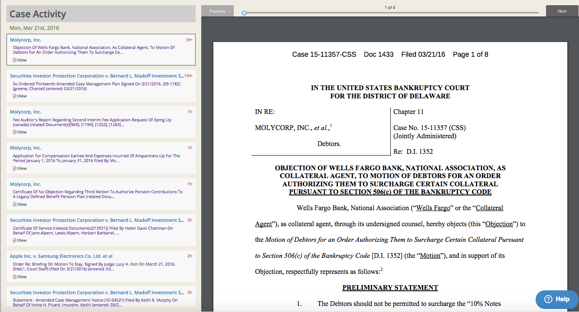Click the 'Mon, Mar 21st, 2016' date heading

click(34, 28)
